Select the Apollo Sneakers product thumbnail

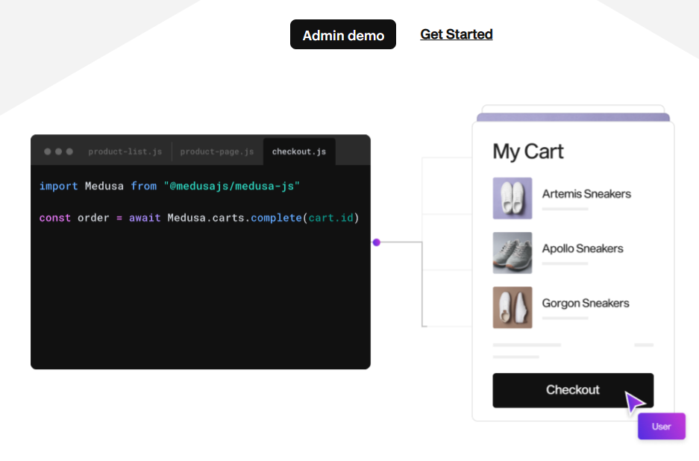(513, 253)
